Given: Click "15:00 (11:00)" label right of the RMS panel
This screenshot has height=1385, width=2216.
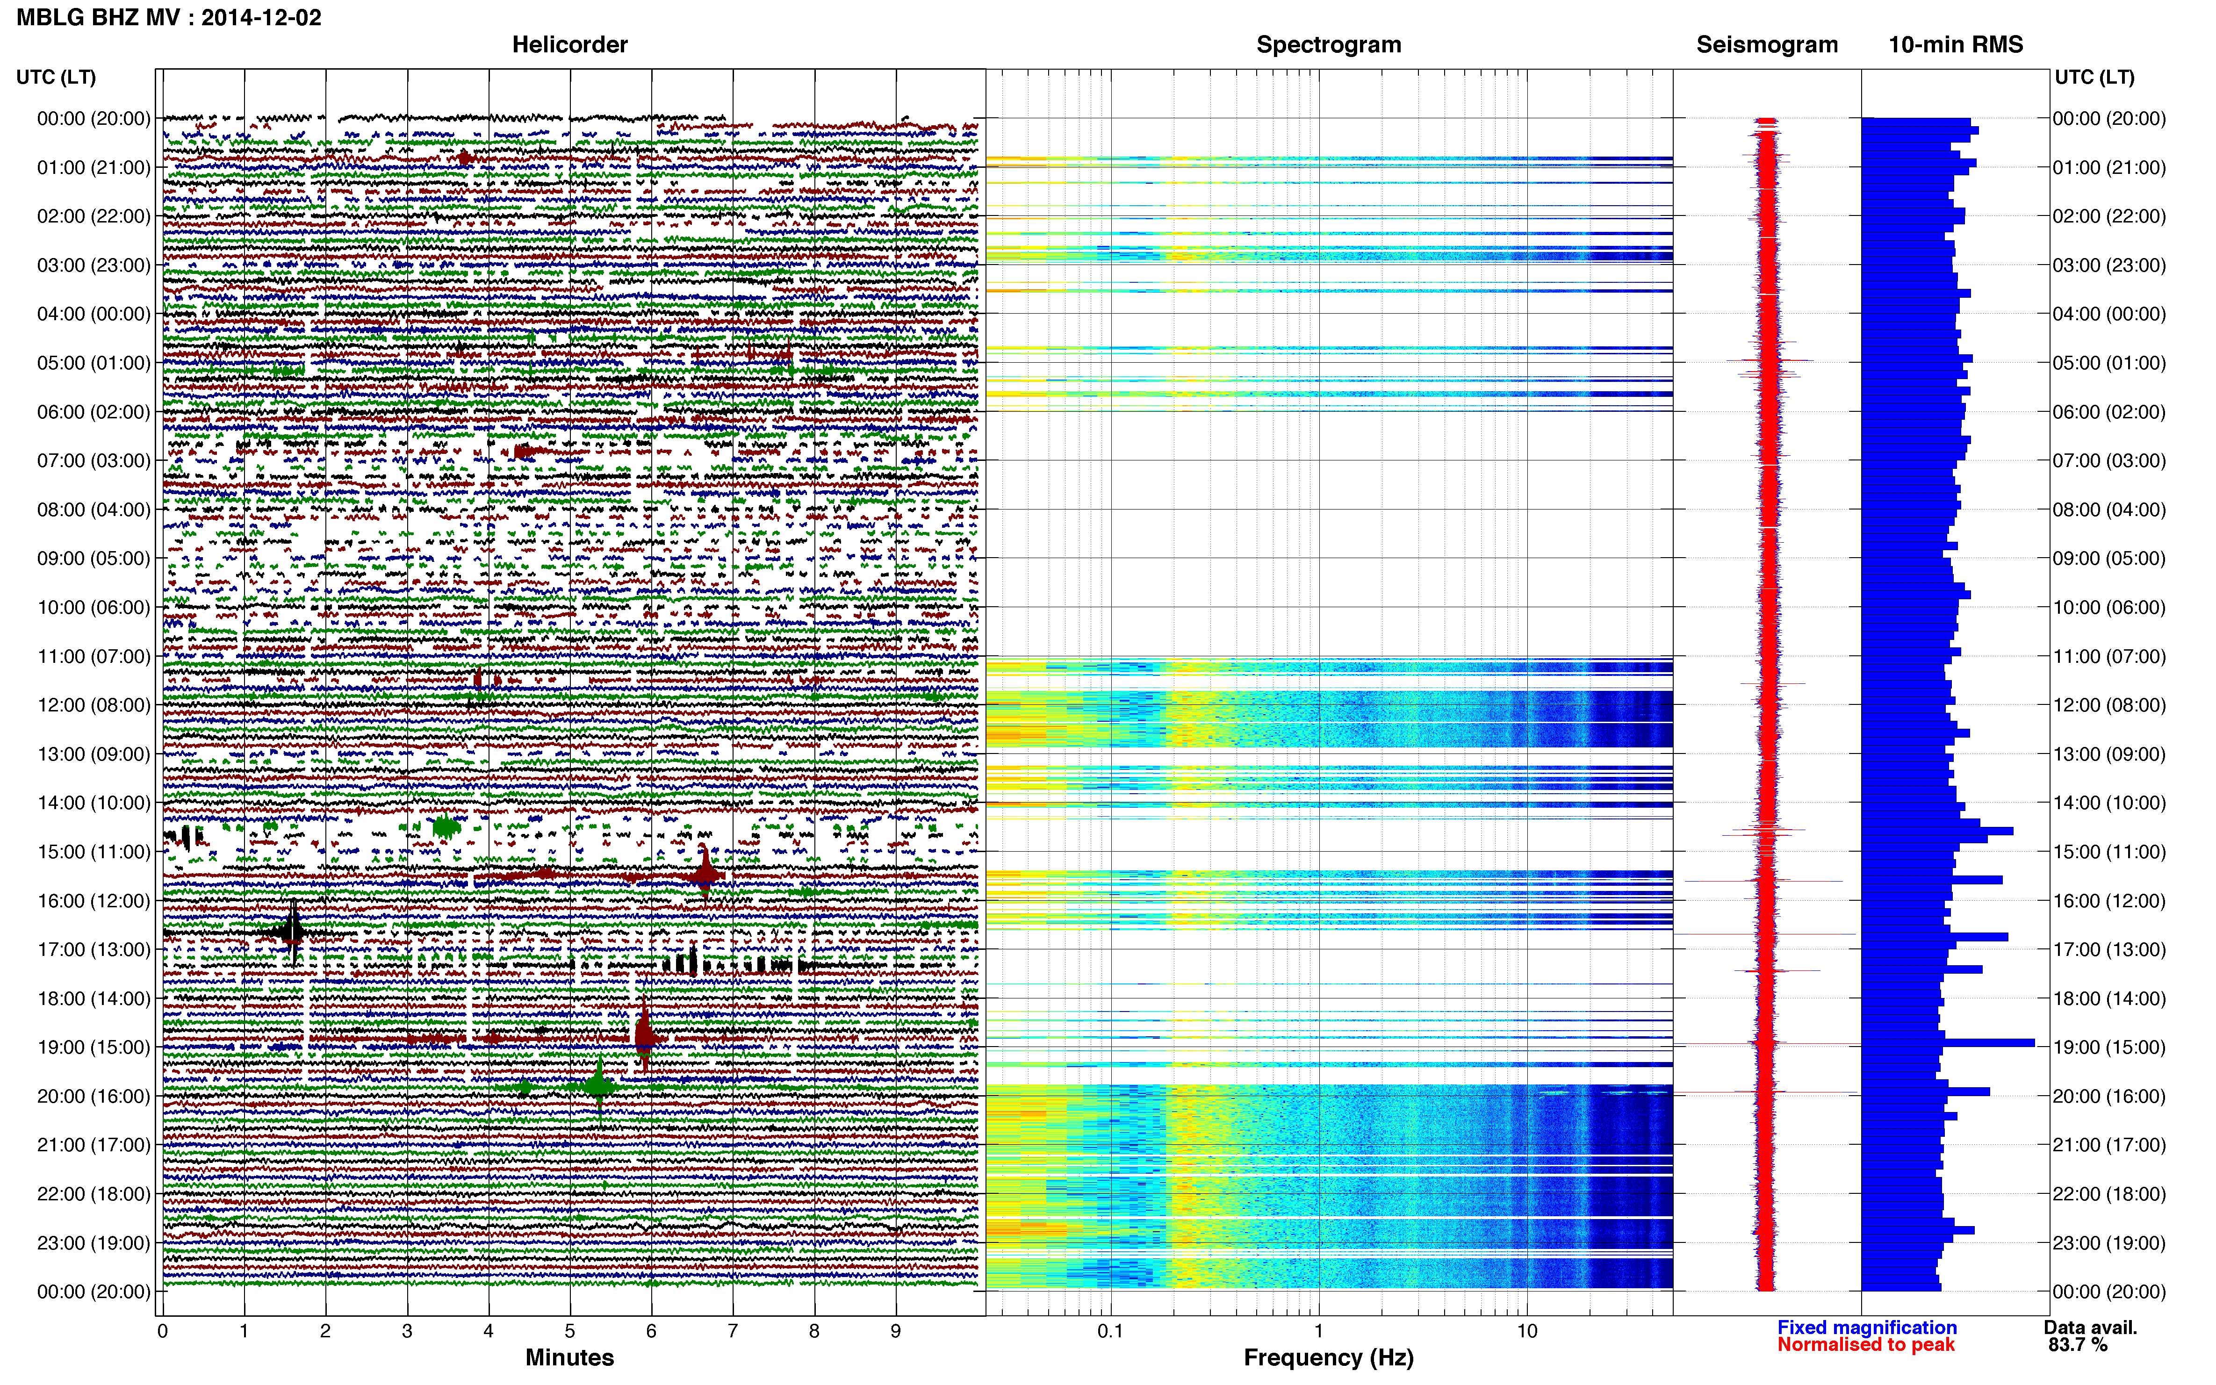Looking at the screenshot, I should pos(2109,852).
